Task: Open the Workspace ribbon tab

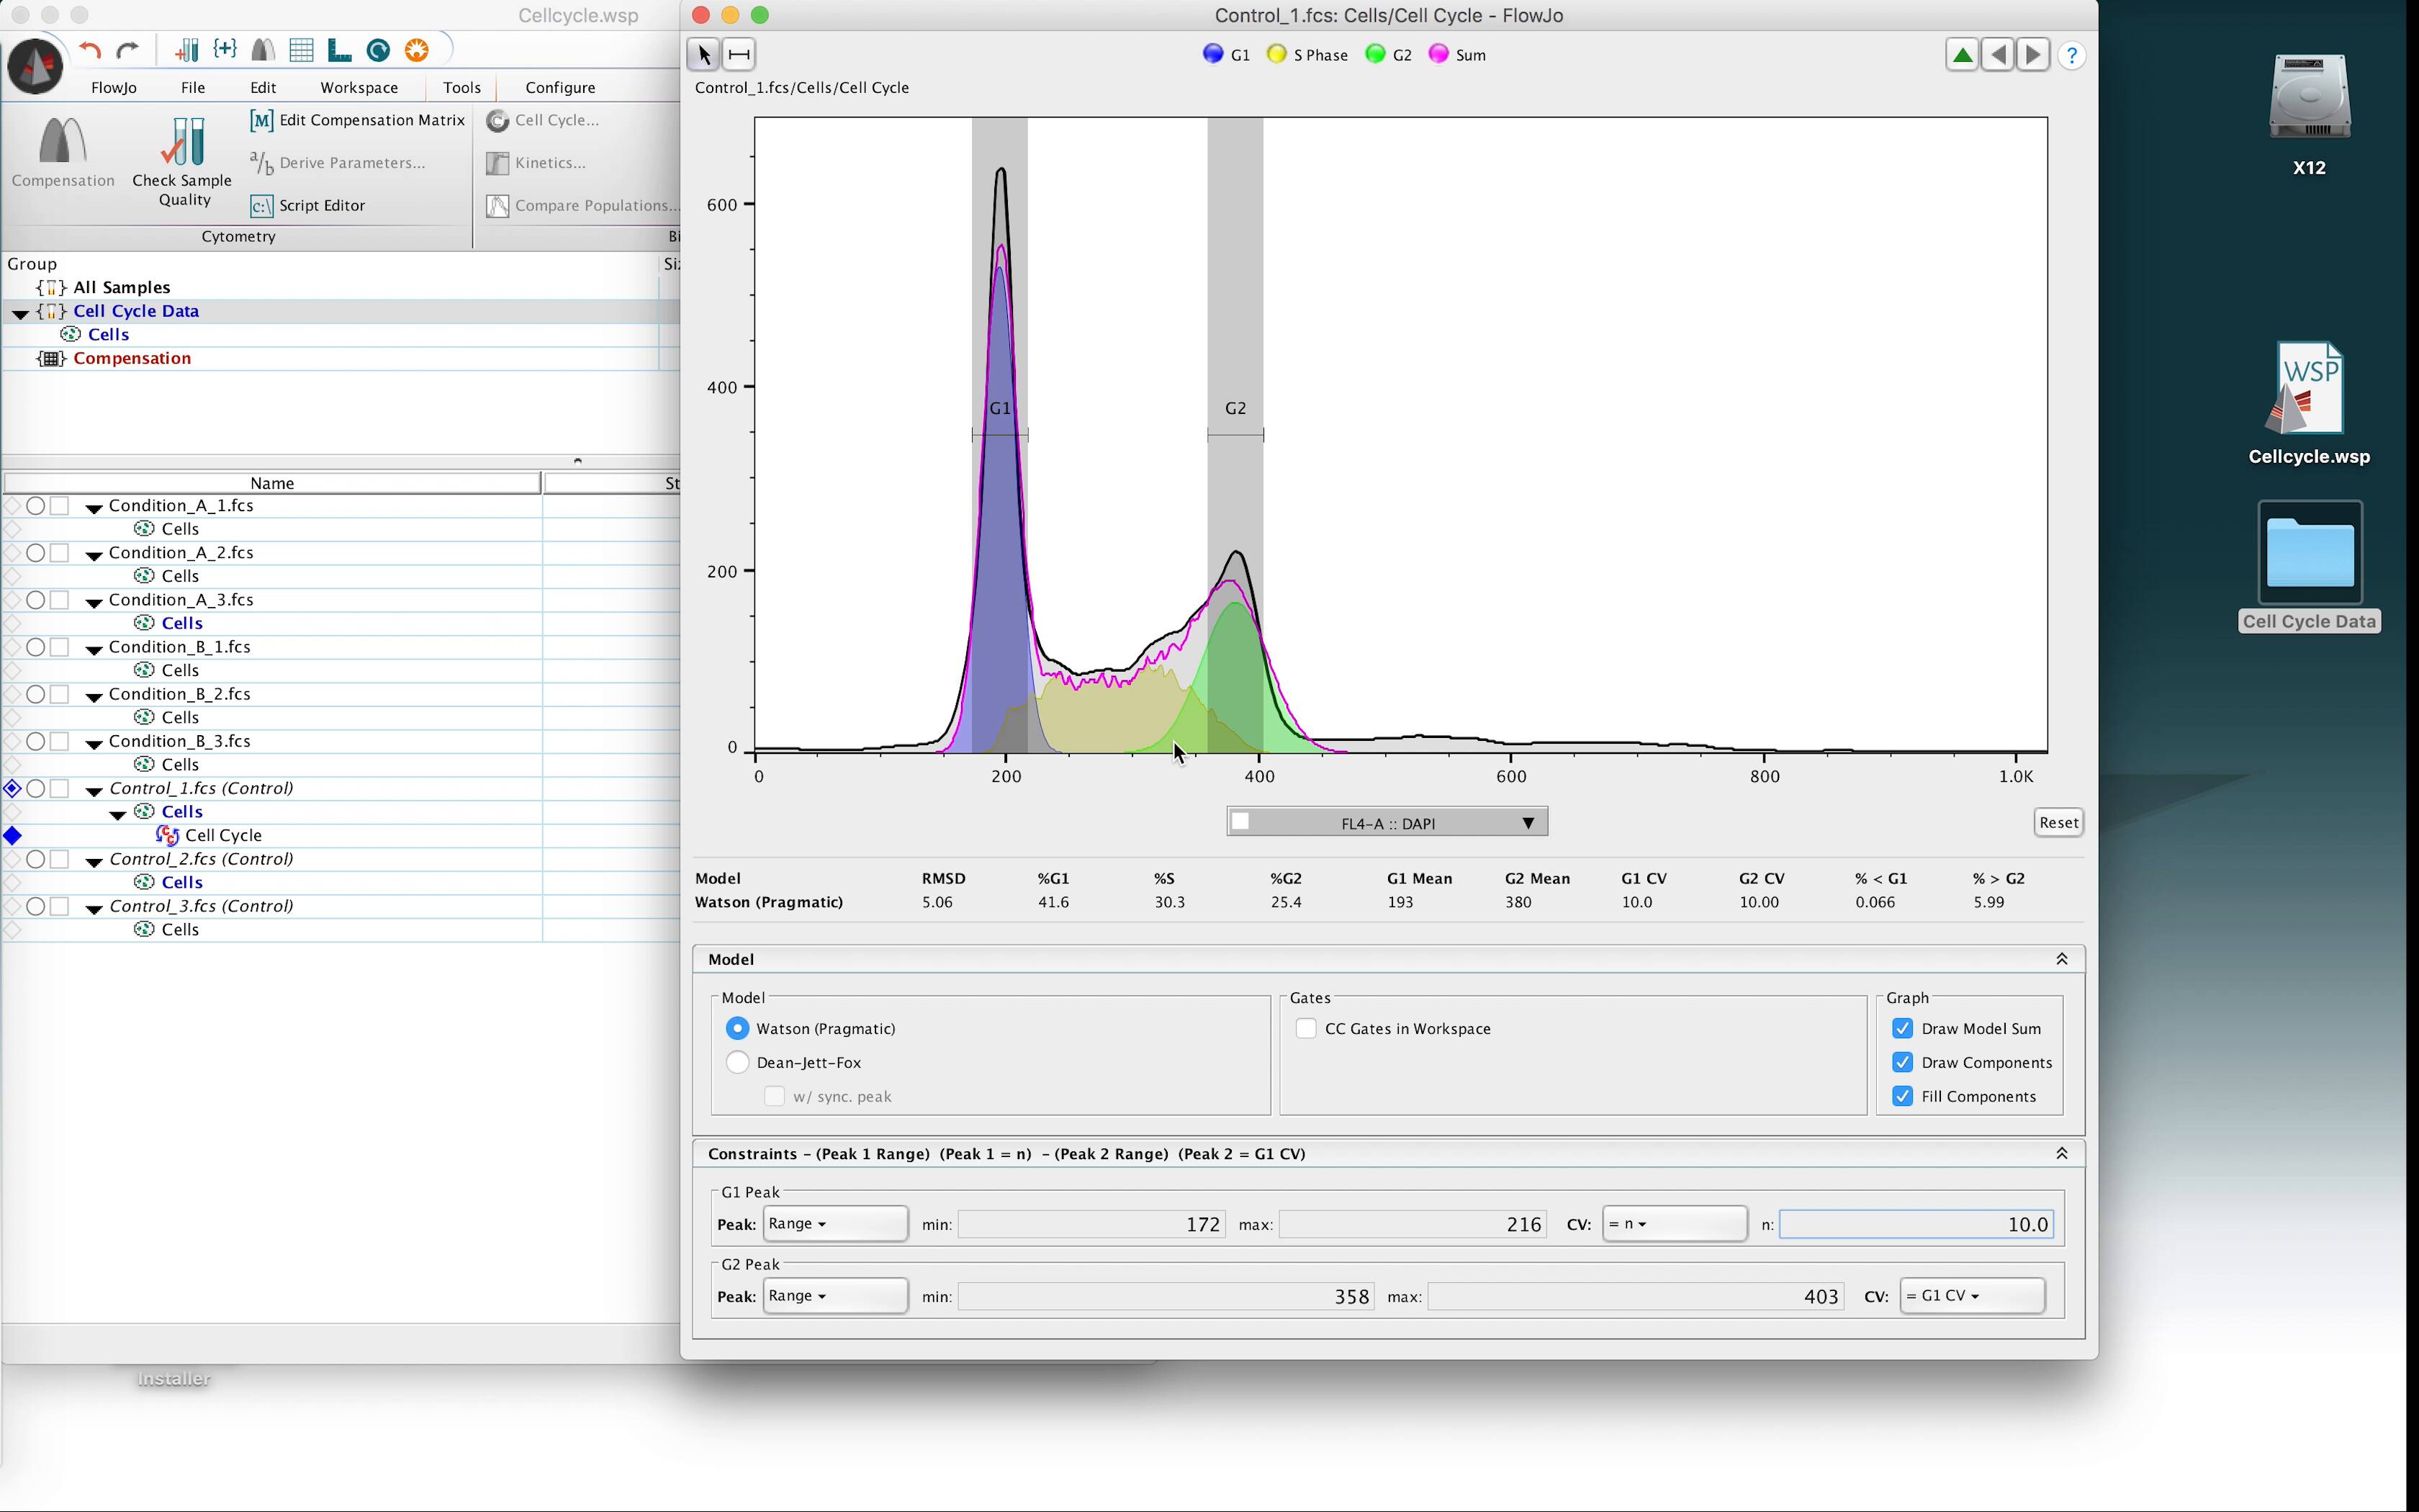Action: click(359, 88)
